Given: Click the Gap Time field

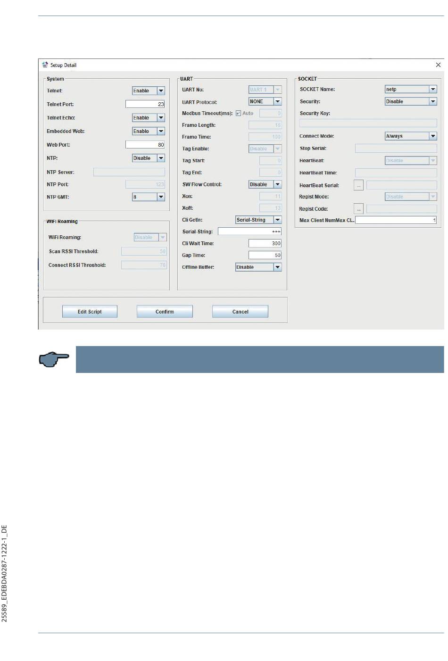Looking at the screenshot, I should pos(265,255).
